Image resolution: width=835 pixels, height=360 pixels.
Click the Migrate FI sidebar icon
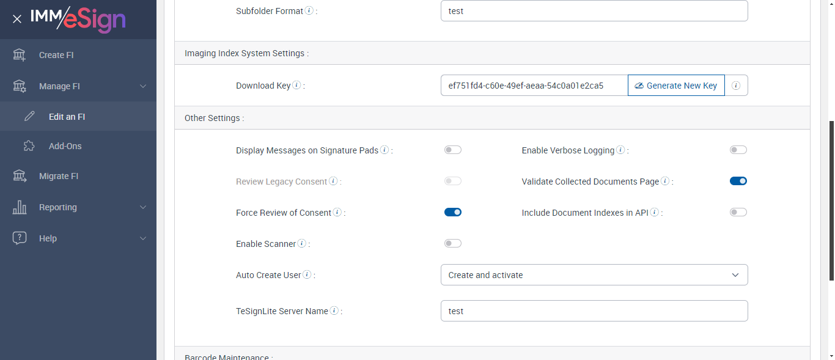click(20, 176)
